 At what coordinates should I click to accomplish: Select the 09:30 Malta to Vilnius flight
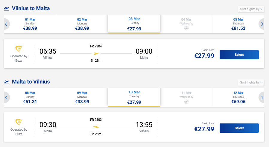[x=239, y=128]
